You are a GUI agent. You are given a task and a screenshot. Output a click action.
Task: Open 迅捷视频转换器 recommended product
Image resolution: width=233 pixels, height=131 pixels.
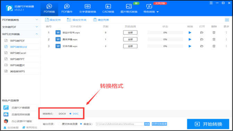click(x=17, y=114)
